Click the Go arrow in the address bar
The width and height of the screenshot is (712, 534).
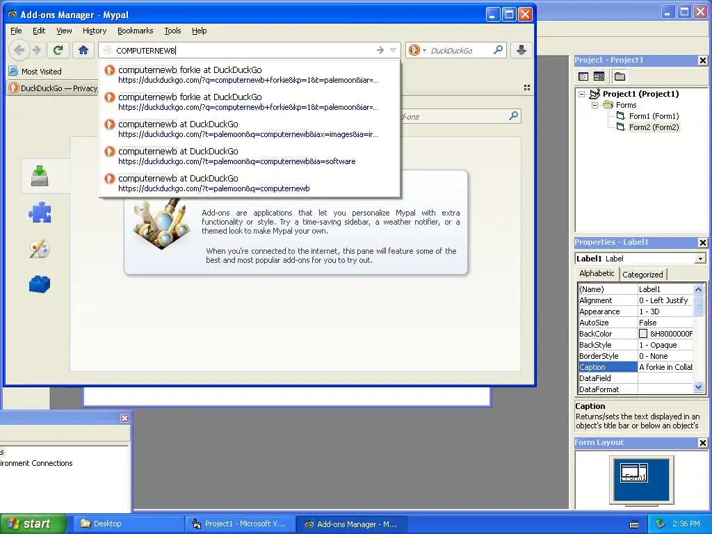(x=380, y=50)
